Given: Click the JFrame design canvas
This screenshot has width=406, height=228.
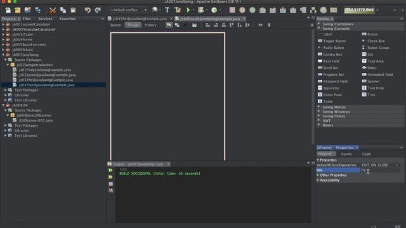Looking at the screenshot, I should (x=167, y=96).
